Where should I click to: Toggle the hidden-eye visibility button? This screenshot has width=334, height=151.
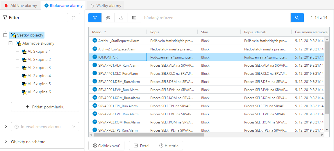(x=108, y=18)
